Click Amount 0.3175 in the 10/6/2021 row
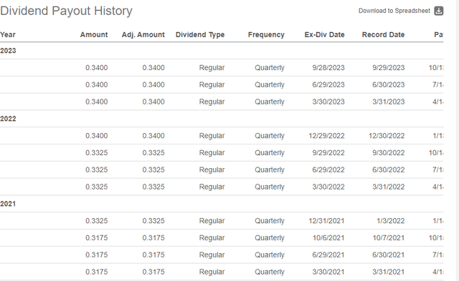Screen dimensions: 459x281 tap(97, 238)
